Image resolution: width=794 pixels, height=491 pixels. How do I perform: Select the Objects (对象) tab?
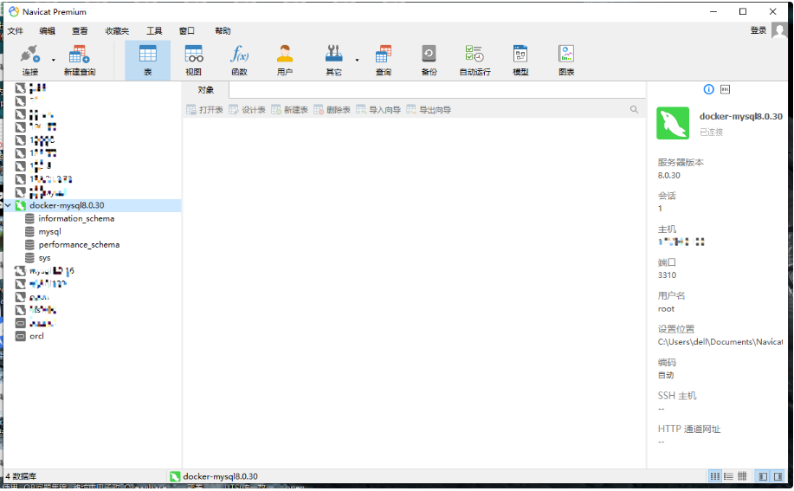point(205,90)
